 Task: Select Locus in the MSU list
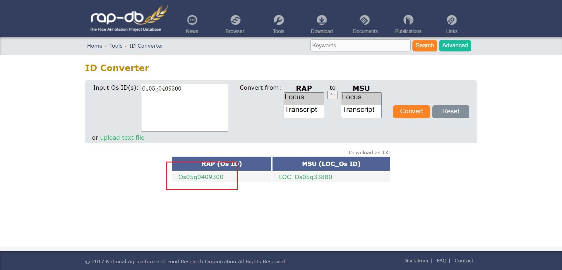tap(361, 97)
